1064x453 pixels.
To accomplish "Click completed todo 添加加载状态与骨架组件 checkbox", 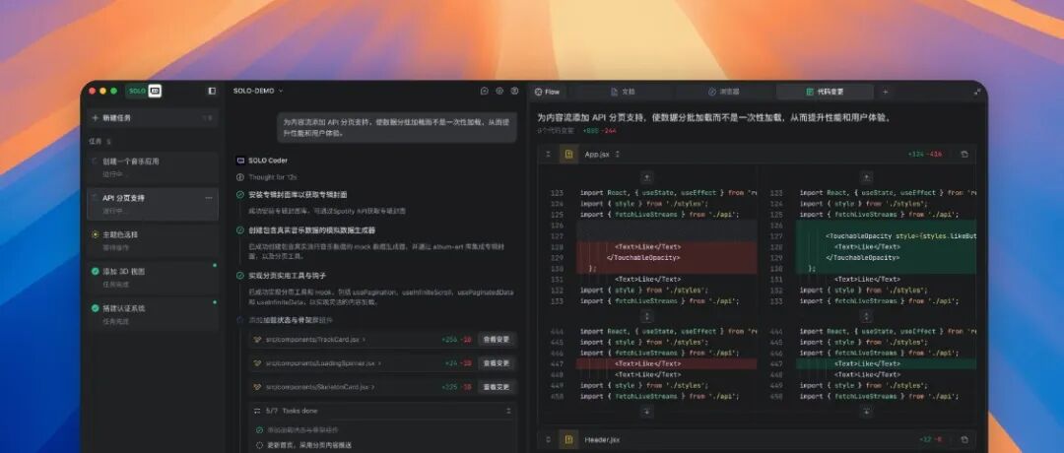I will [x=259, y=430].
